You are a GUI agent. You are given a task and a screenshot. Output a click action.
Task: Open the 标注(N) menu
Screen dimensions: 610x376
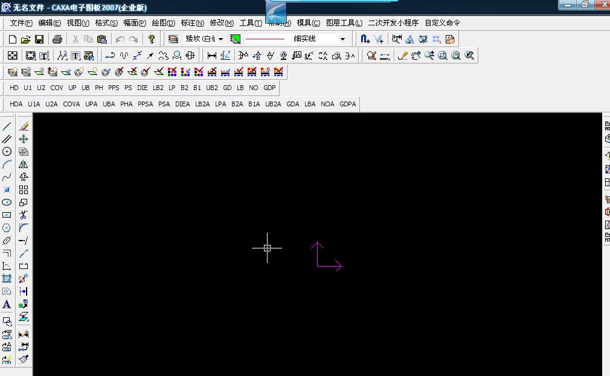[x=192, y=23]
